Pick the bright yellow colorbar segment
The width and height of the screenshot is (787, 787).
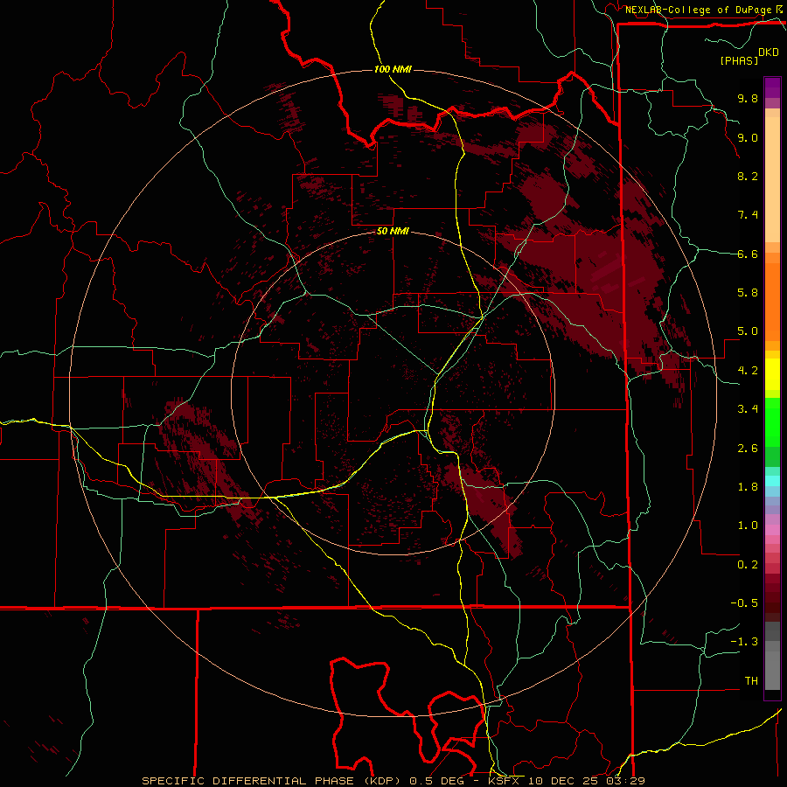(x=772, y=374)
